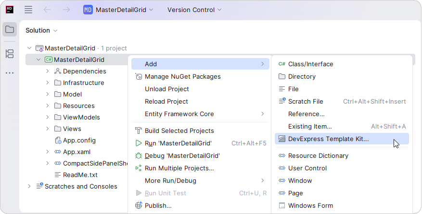422x214 pixels.
Task: Click the Windows Form icon
Action: coord(282,206)
